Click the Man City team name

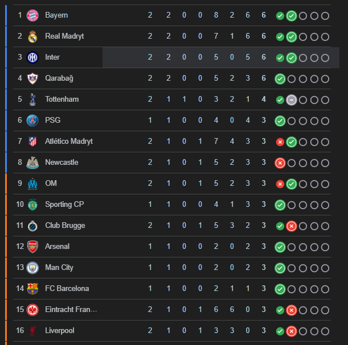point(59,268)
